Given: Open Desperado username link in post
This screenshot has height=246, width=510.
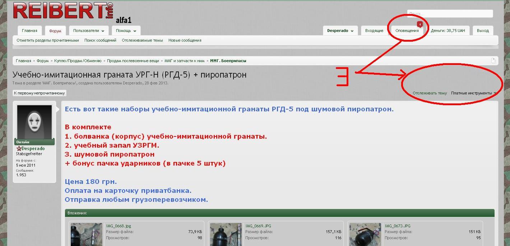Looking at the screenshot, I should coord(33,148).
